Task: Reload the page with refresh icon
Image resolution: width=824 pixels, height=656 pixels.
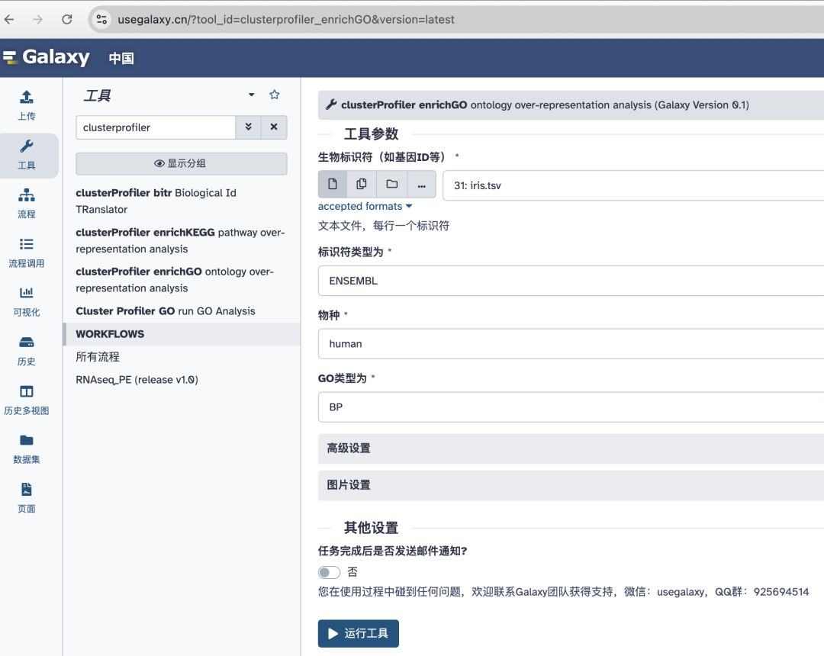Action: pyautogui.click(x=66, y=19)
